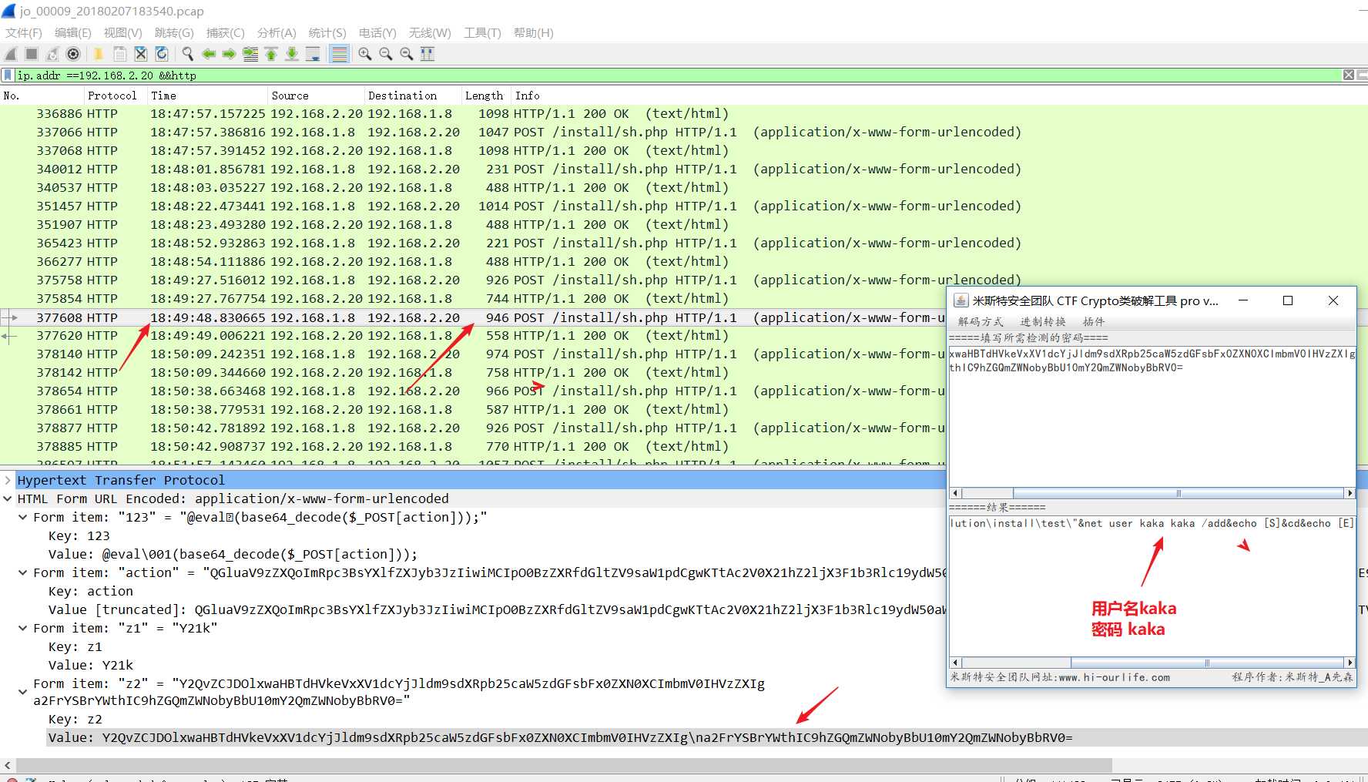This screenshot has height=782, width=1368.
Task: Toggle packet list colorization
Action: tap(339, 54)
